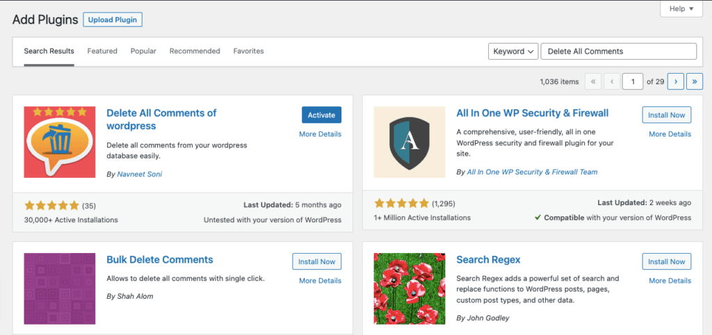This screenshot has height=335, width=712.
Task: Click '30,000+ Active Installations' text
Action: click(71, 220)
